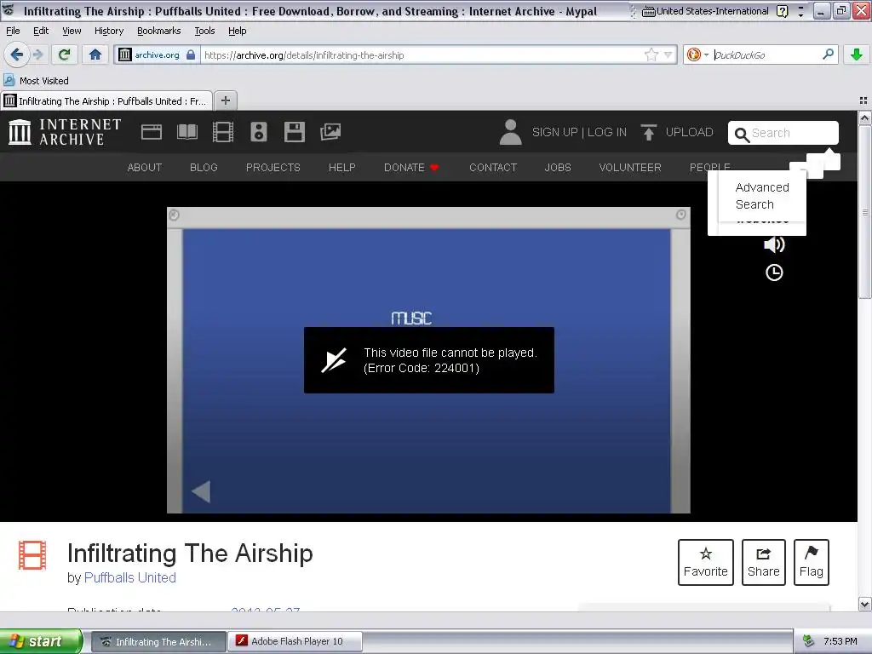The image size is (872, 654).
Task: Open the Web (Wayback) icon in nav bar
Action: (152, 132)
